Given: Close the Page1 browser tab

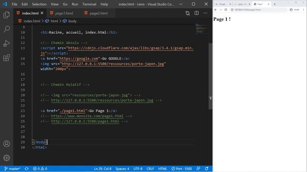Looking at the screenshot, I should coord(269,4).
